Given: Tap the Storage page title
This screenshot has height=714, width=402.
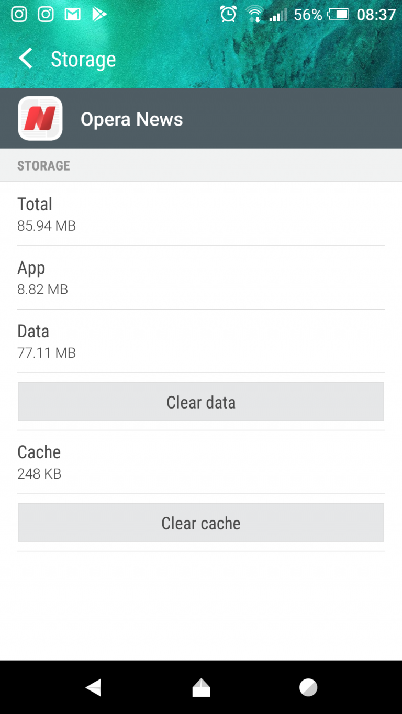Looking at the screenshot, I should pos(83,59).
